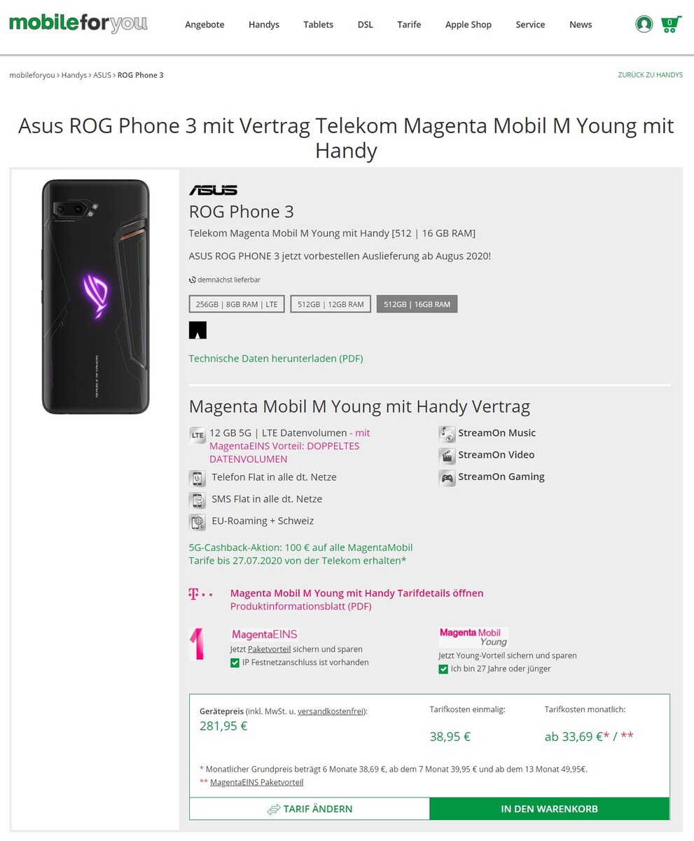Click the EU-Roaming globe icon
The height and width of the screenshot is (841, 694).
tap(197, 522)
